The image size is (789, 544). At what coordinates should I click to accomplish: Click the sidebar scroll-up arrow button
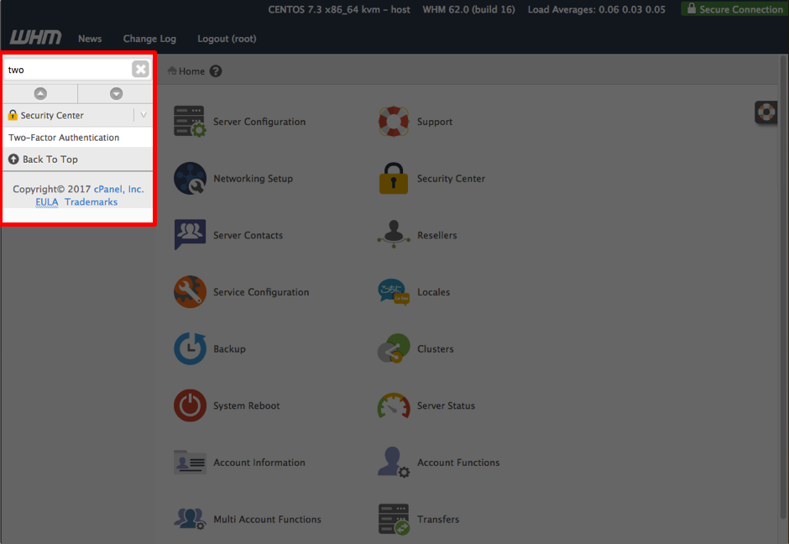[x=40, y=94]
